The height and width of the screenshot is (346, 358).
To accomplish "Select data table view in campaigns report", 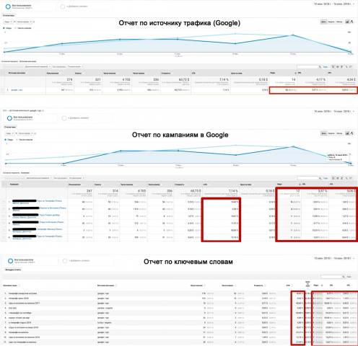I will [333, 178].
